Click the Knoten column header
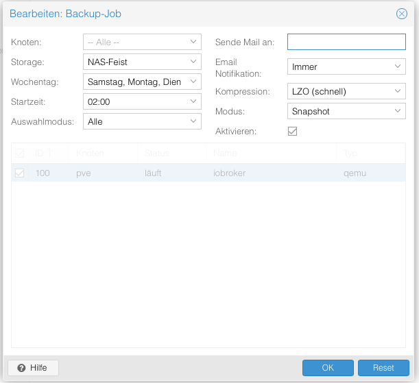 click(x=103, y=153)
